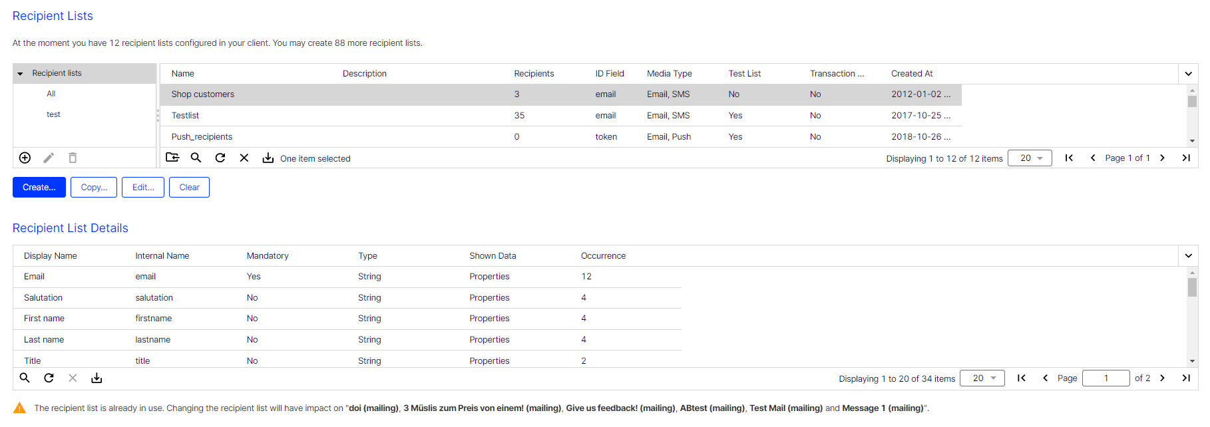Refresh the recipient lists table
This screenshot has width=1210, height=427.
coord(220,158)
